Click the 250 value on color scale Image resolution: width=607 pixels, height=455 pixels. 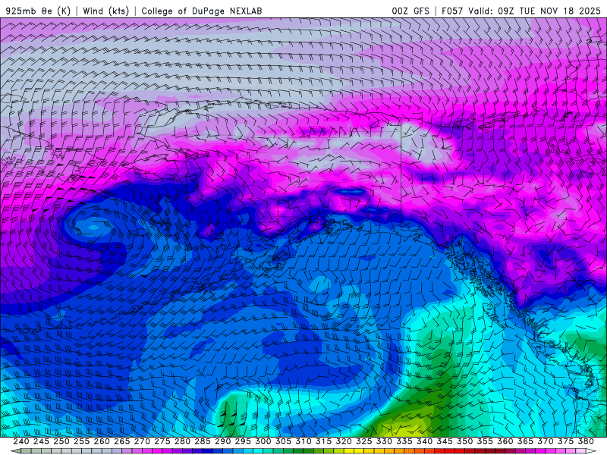pyautogui.click(x=61, y=441)
